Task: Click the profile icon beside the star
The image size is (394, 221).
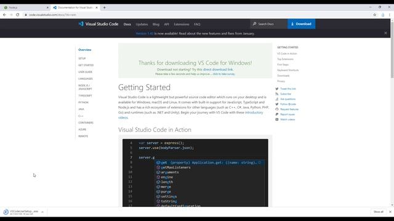Action: [x=383, y=15]
